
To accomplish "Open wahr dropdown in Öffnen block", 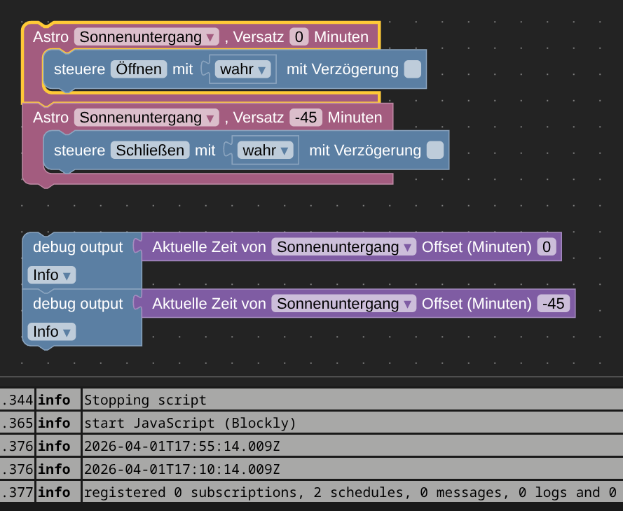I will pyautogui.click(x=242, y=69).
